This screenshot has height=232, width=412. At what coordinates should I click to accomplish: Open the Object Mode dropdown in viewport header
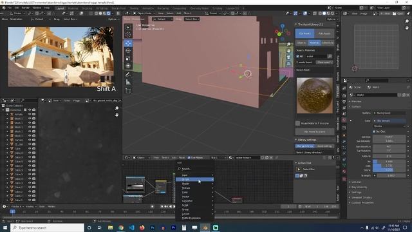tap(144, 13)
